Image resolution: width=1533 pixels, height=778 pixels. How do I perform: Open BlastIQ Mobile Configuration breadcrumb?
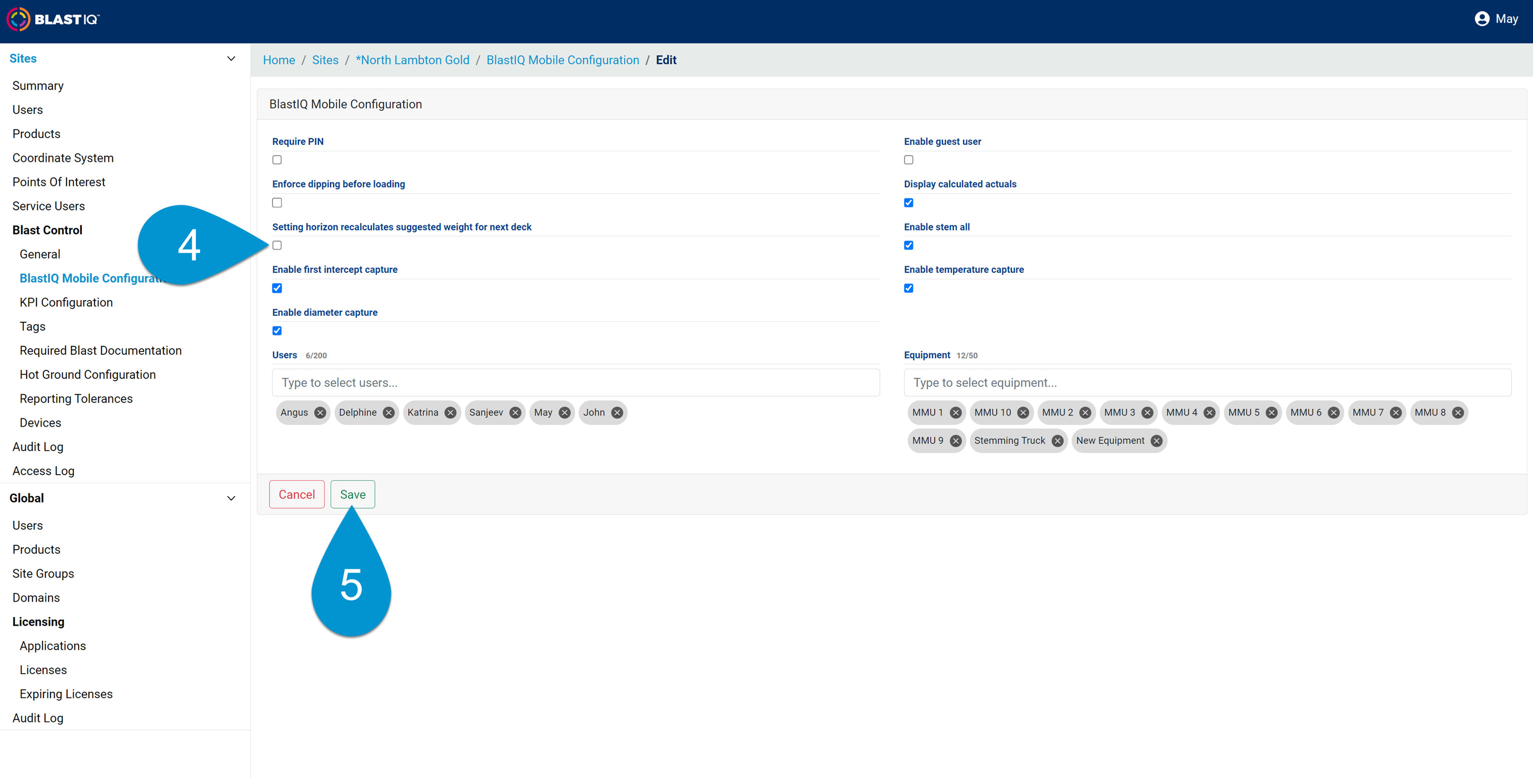point(563,60)
